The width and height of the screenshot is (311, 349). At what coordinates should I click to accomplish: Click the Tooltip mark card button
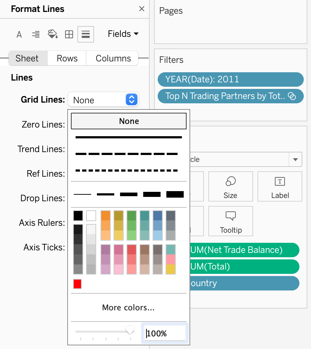pos(230,221)
